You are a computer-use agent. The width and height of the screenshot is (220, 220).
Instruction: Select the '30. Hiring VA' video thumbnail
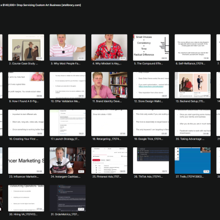click(26, 198)
